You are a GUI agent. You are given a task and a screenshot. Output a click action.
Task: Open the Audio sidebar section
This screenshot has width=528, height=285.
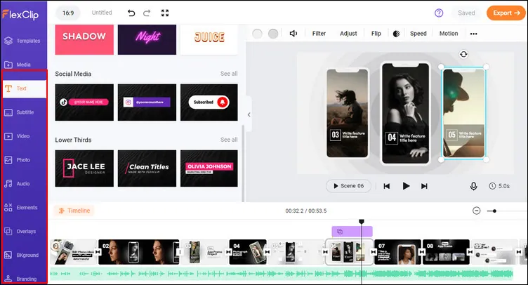coord(17,184)
